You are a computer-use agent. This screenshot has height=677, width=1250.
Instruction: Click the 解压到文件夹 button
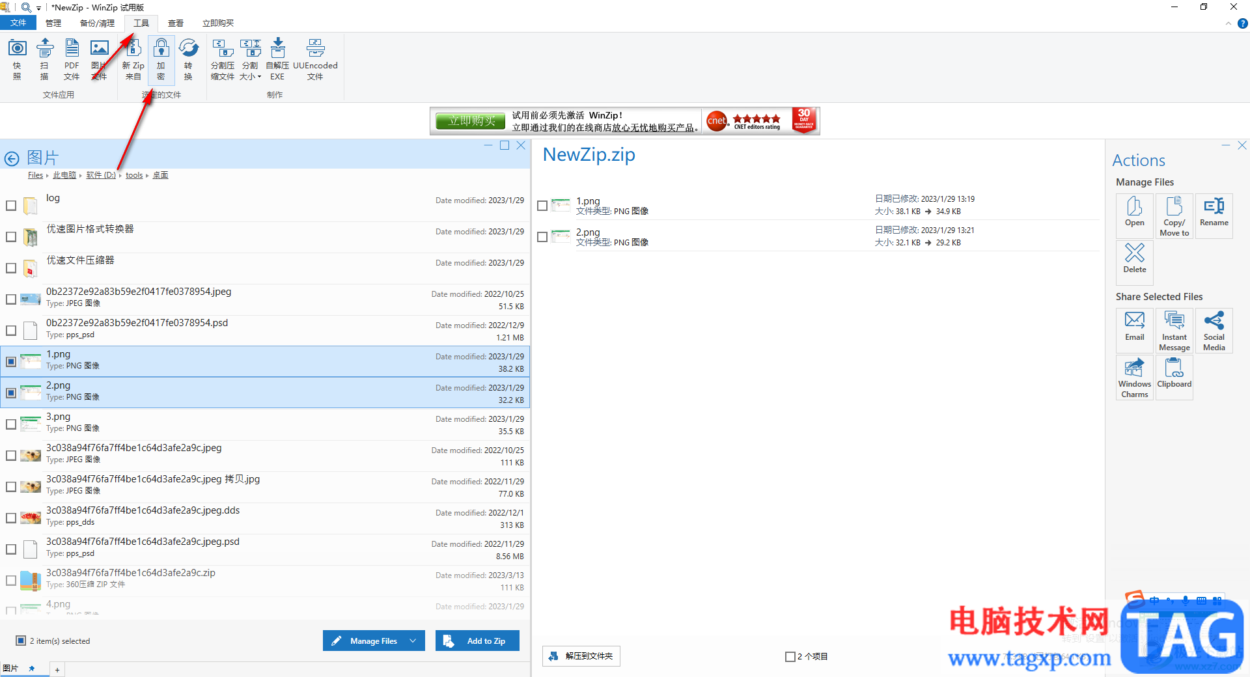pyautogui.click(x=581, y=656)
